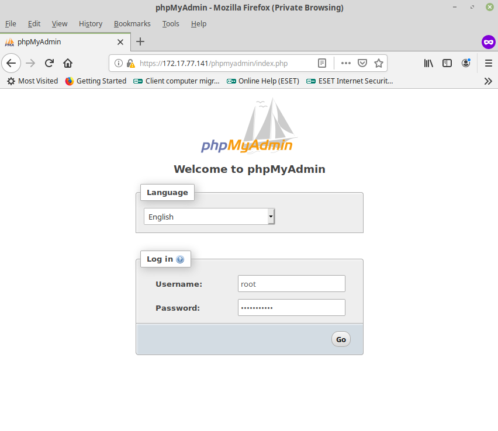Show site information icon in address bar
The image size is (498, 431).
tap(119, 64)
